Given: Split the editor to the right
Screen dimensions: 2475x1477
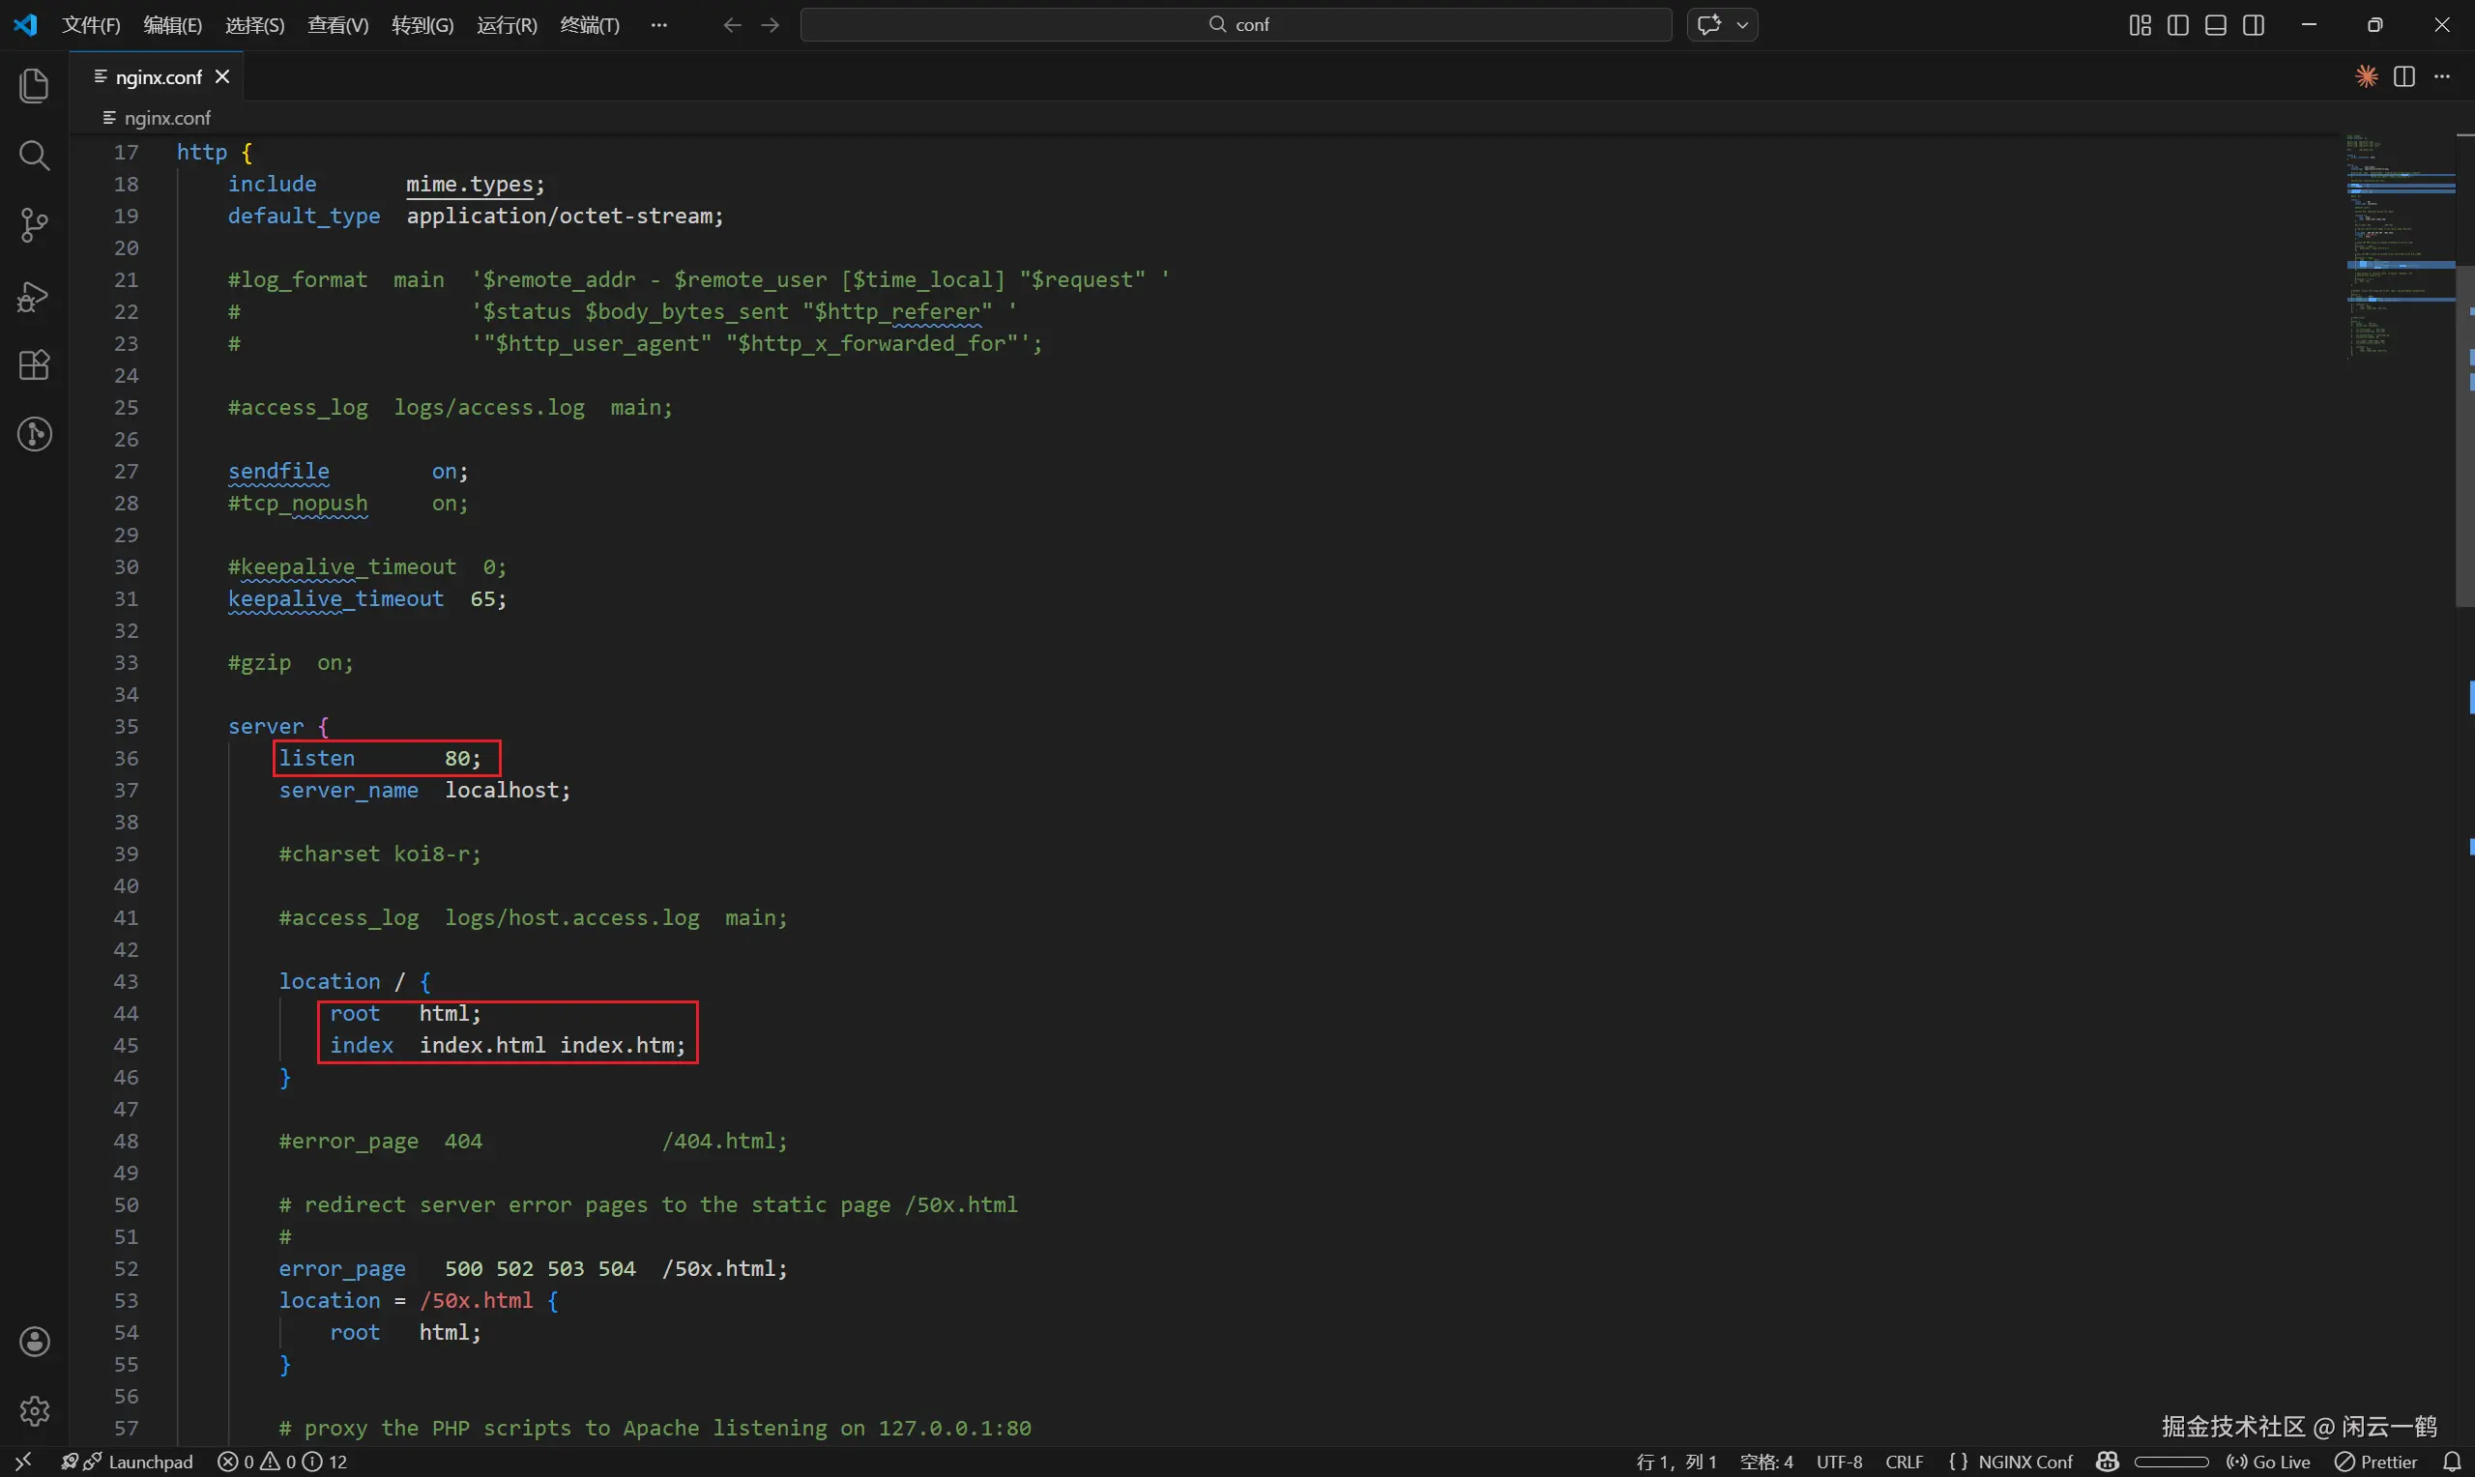Looking at the screenshot, I should coord(2404,76).
